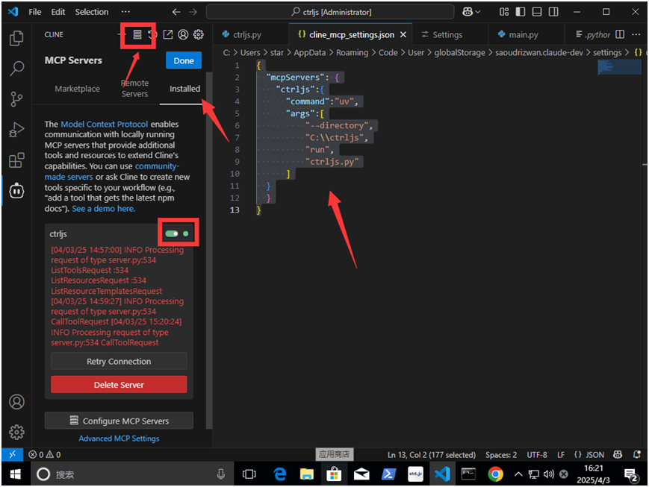649x487 pixels.
Task: Click the ctrljs command center search box
Action: coord(330,12)
